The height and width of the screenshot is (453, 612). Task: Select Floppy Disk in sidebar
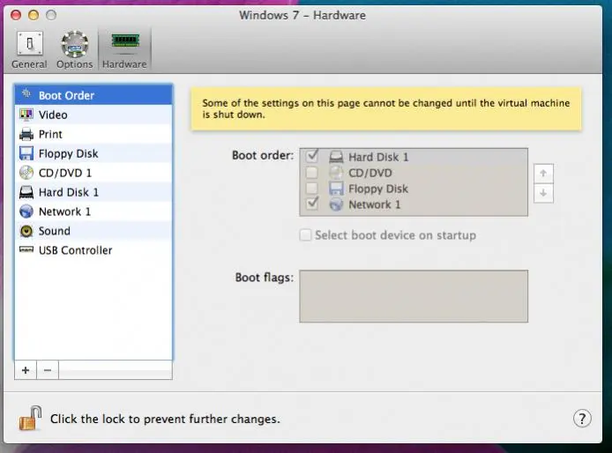tap(68, 153)
